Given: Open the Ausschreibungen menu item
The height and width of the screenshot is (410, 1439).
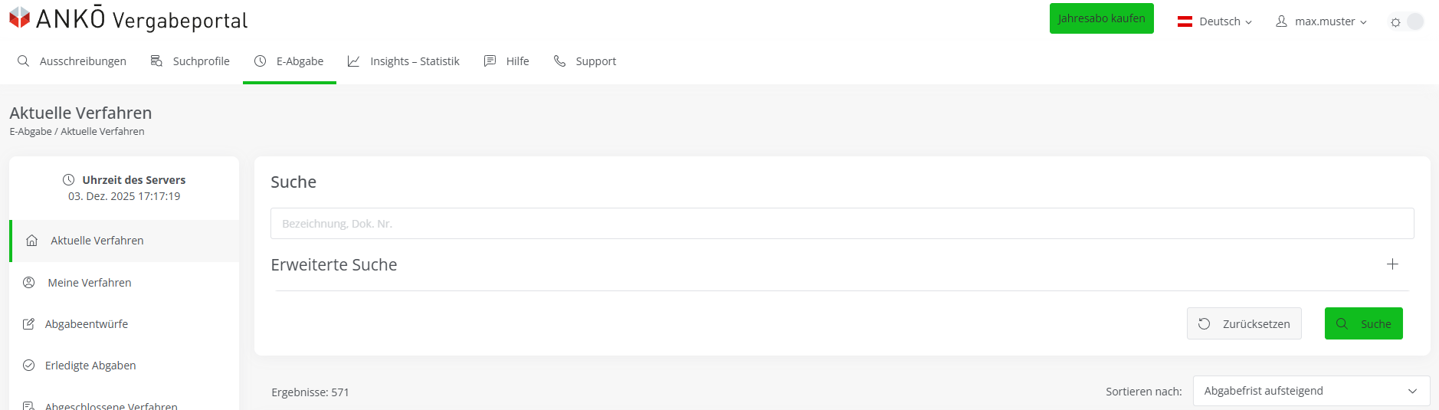Looking at the screenshot, I should click(x=72, y=61).
